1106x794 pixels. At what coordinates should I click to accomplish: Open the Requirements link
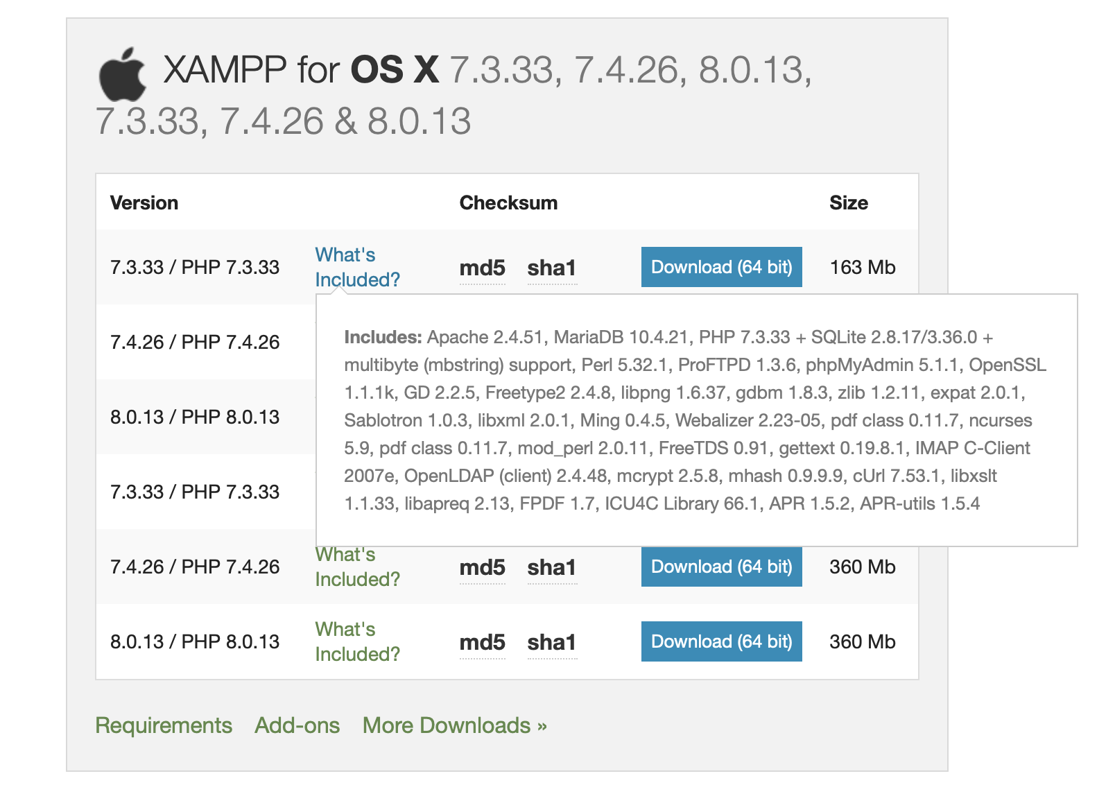(x=164, y=725)
